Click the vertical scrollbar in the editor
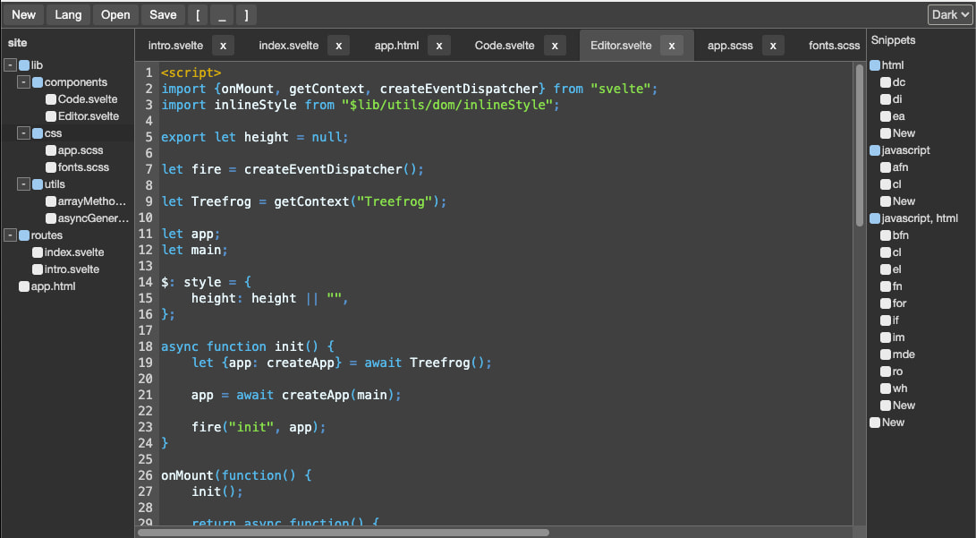The height and width of the screenshot is (538, 976). coord(860,143)
